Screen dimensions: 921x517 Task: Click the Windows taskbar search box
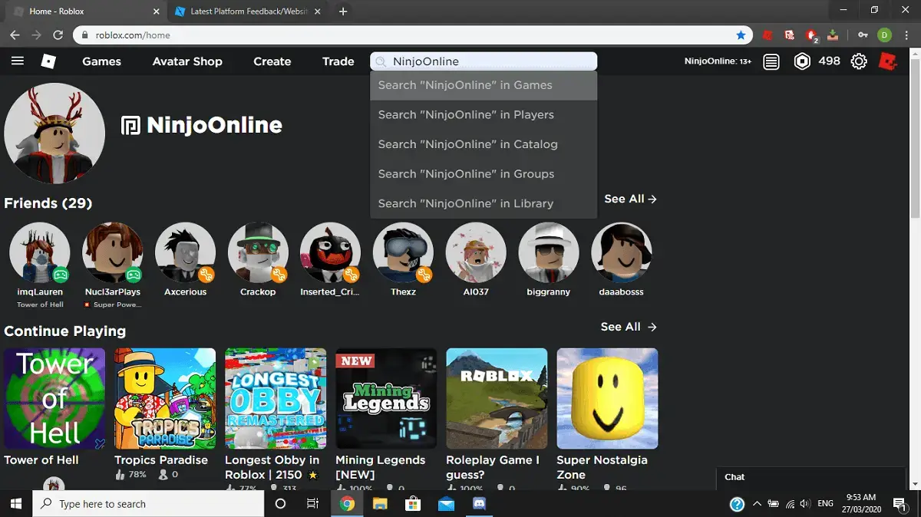(147, 504)
